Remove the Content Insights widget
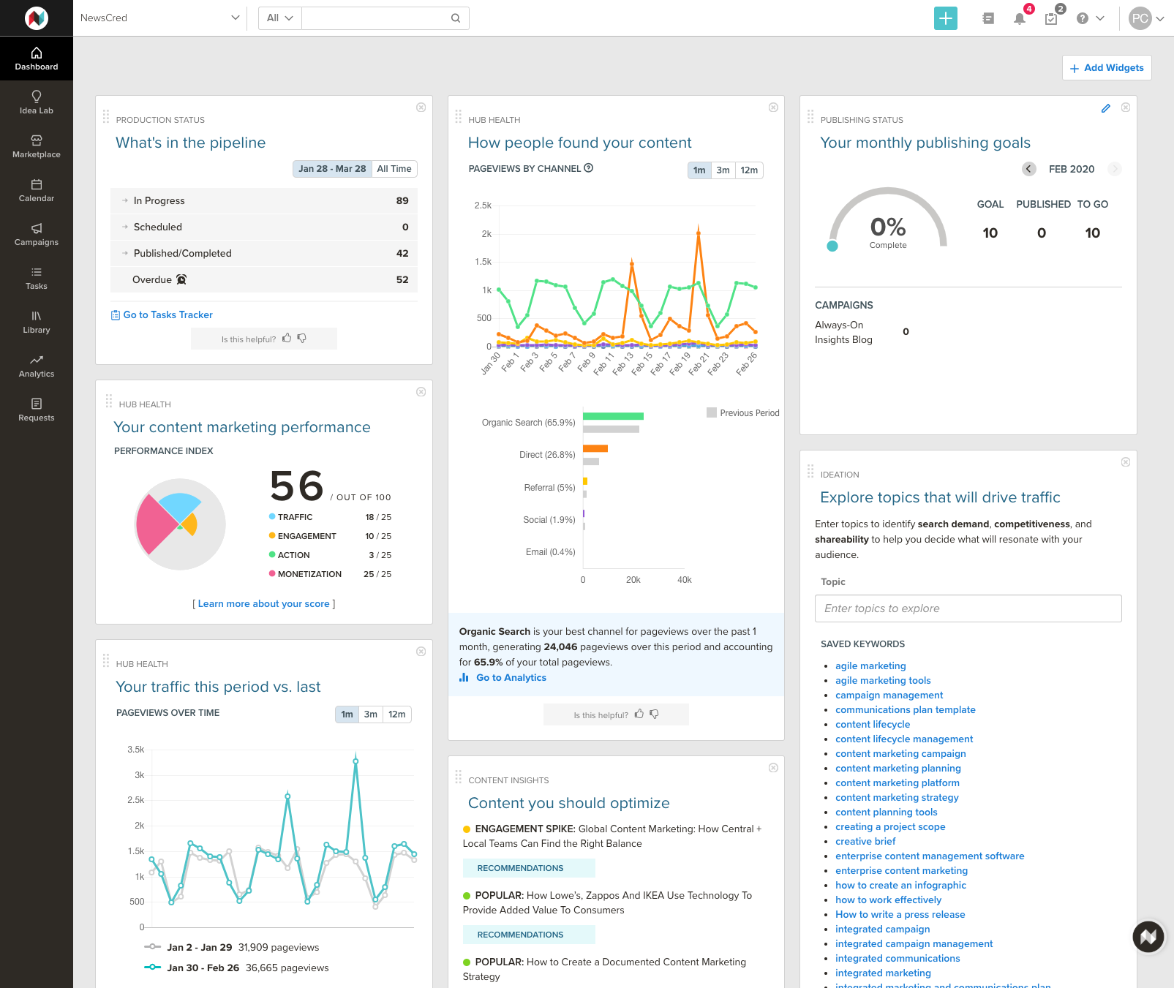 (773, 768)
